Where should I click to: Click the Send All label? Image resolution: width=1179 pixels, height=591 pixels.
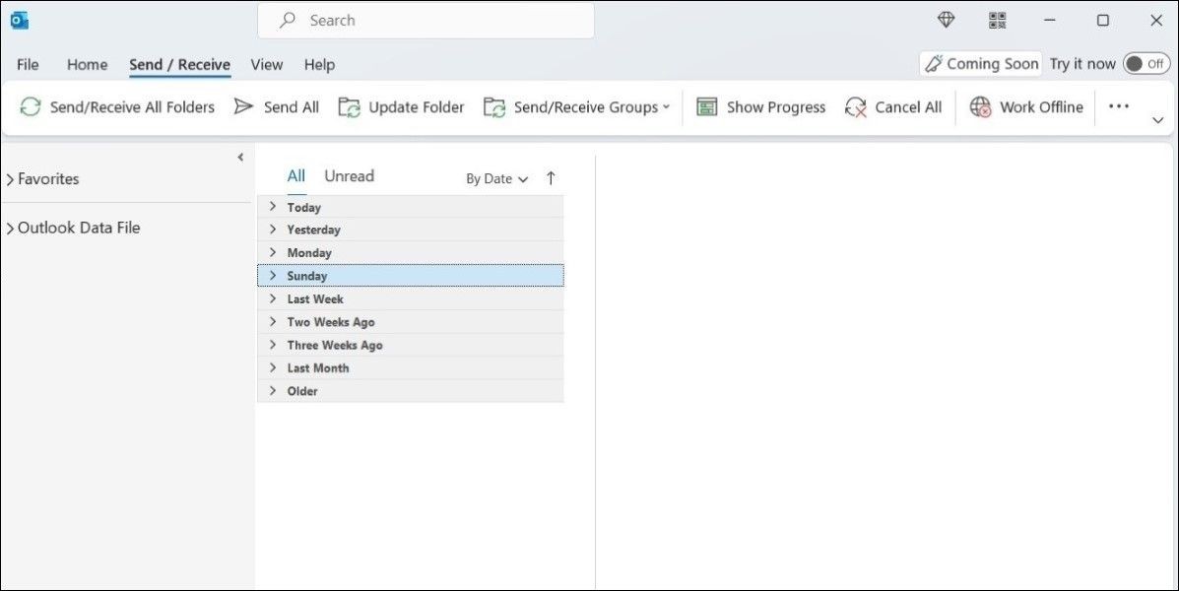pyautogui.click(x=292, y=107)
